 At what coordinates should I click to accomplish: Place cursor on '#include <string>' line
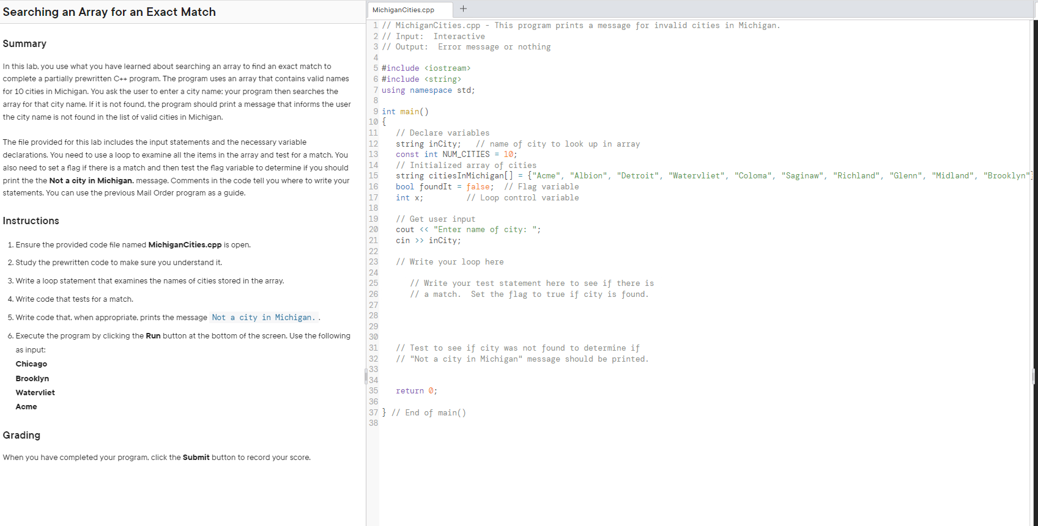pos(421,79)
